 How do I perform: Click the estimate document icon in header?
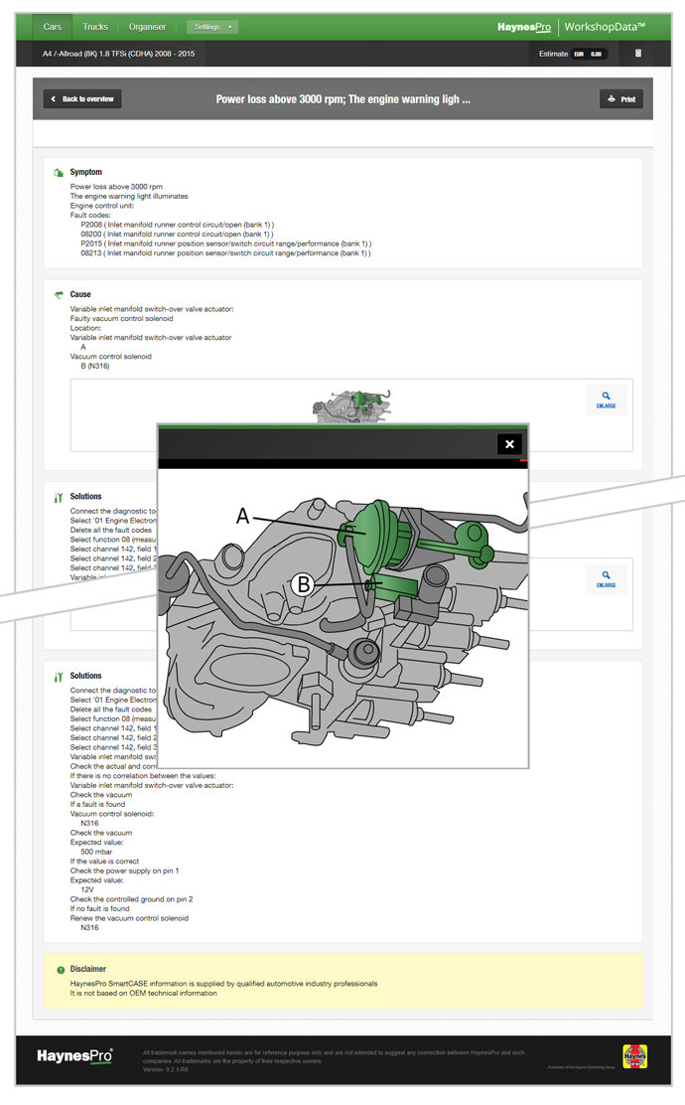point(638,54)
